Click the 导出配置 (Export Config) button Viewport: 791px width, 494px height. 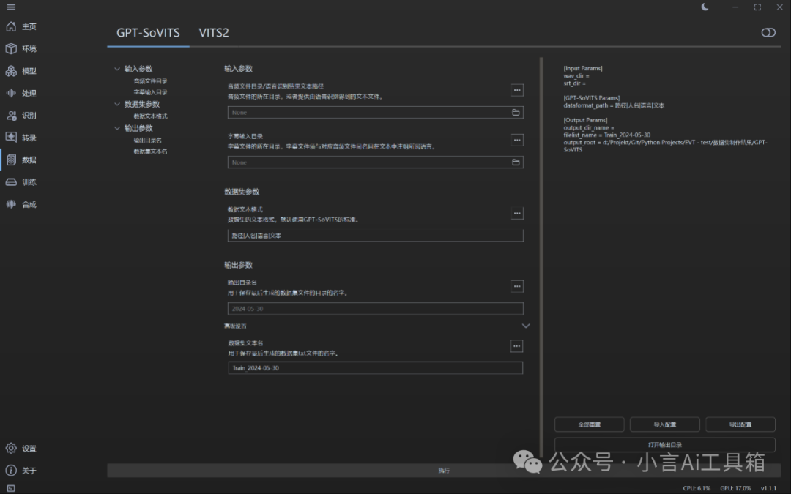[740, 424]
